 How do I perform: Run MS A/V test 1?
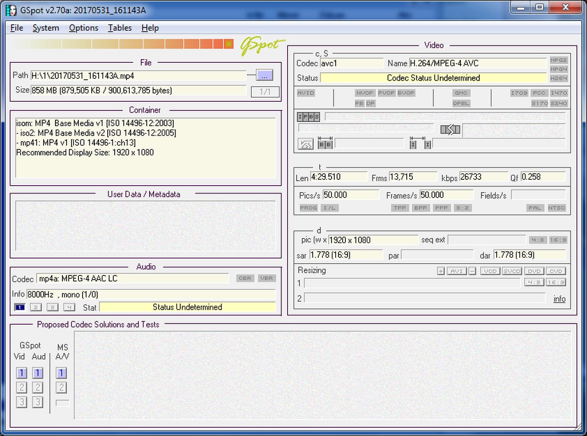61,373
